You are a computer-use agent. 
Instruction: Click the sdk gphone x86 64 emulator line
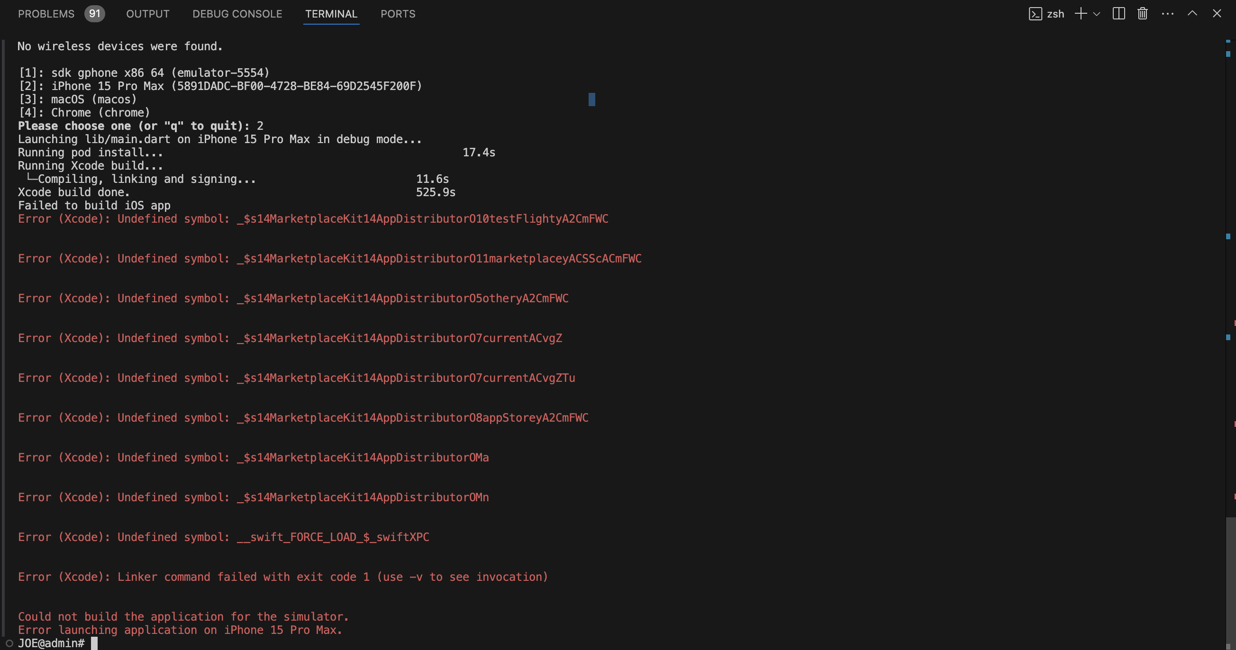coord(144,73)
